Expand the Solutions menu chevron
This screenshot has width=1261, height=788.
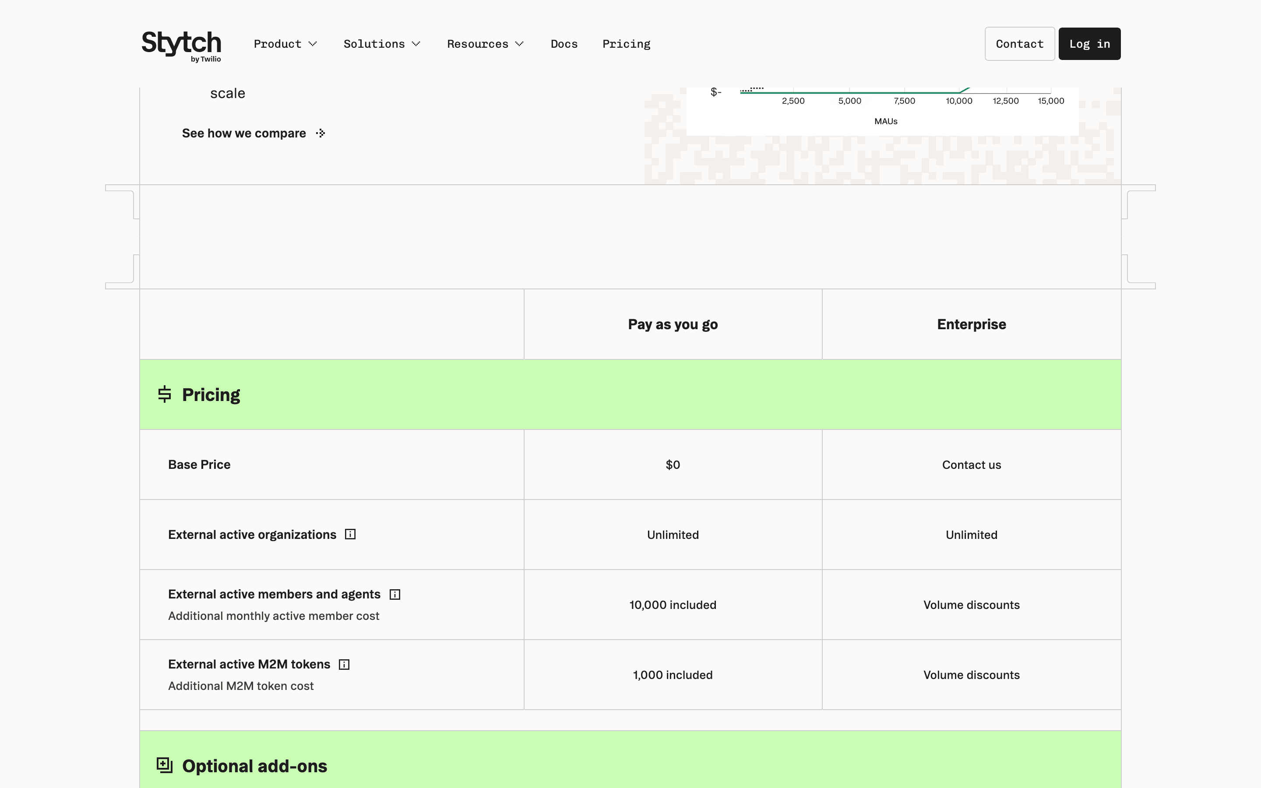pos(416,44)
